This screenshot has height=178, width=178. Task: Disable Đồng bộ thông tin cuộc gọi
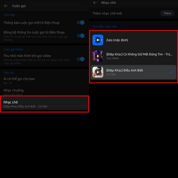[x=81, y=35]
